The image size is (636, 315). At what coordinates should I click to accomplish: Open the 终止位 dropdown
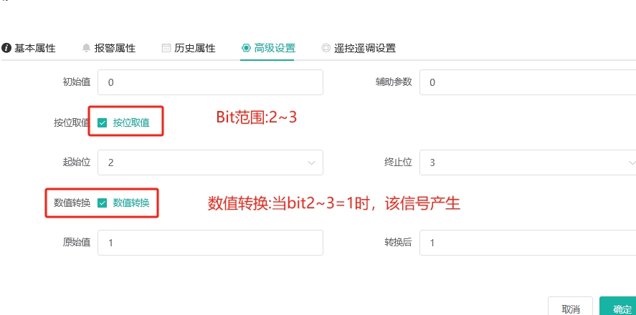tap(528, 163)
